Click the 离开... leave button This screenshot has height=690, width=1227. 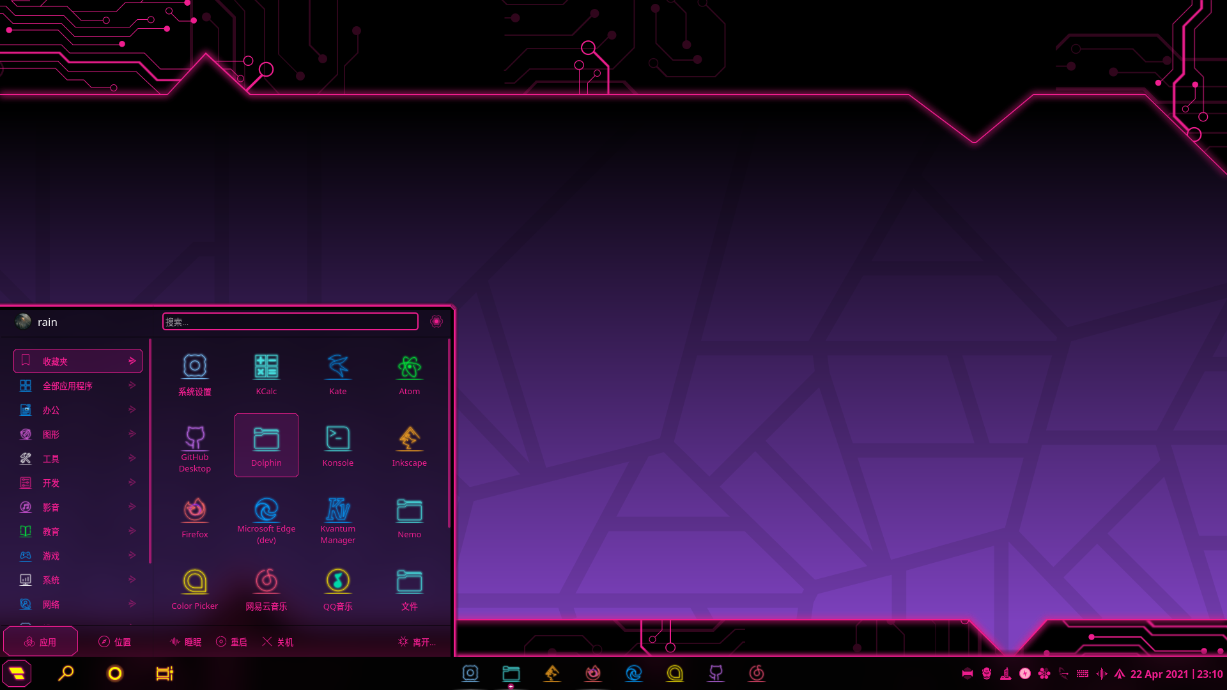(x=417, y=641)
